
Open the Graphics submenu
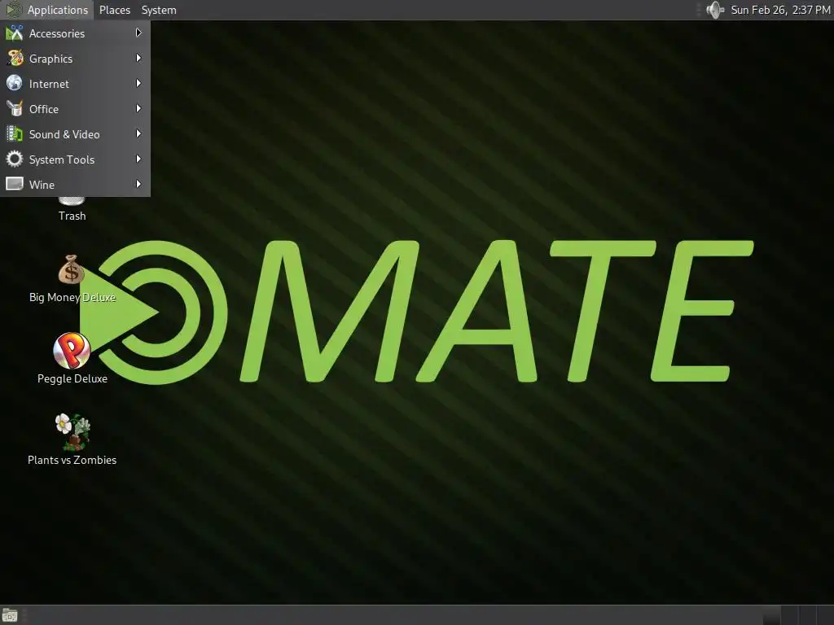point(75,59)
